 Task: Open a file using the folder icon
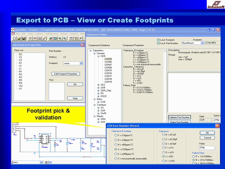coord(19,38)
